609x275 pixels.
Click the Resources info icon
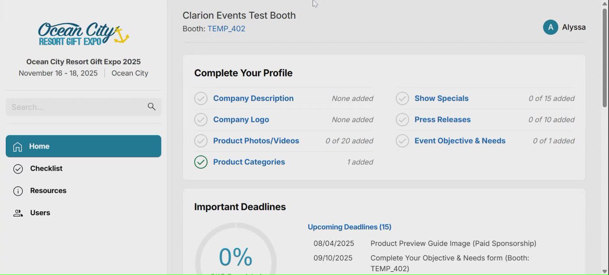tap(18, 191)
